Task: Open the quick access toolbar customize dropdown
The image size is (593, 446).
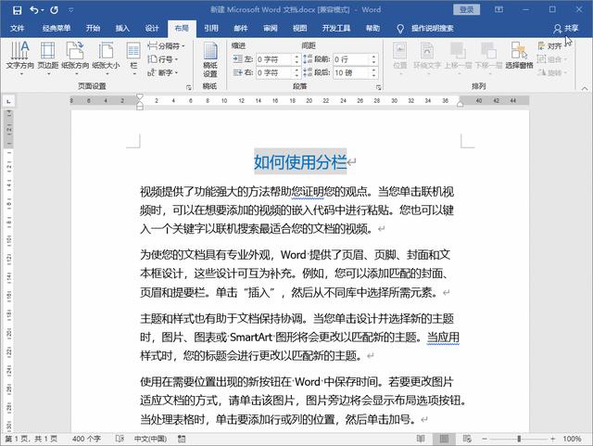Action: point(70,10)
